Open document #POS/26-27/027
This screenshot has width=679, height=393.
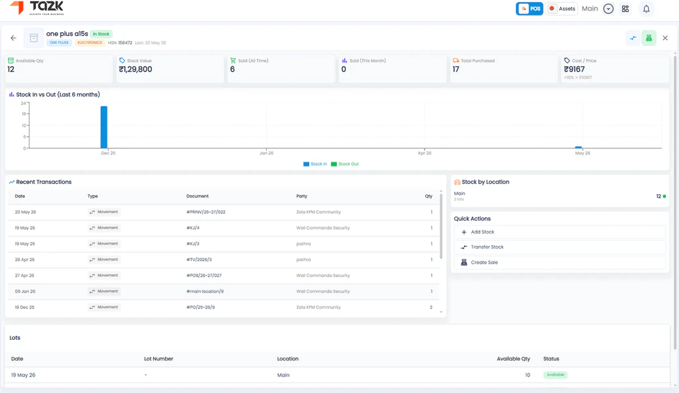[x=204, y=275]
